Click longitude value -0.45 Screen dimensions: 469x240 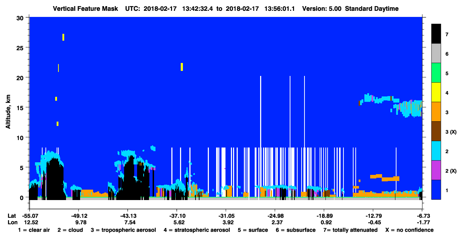[374, 222]
